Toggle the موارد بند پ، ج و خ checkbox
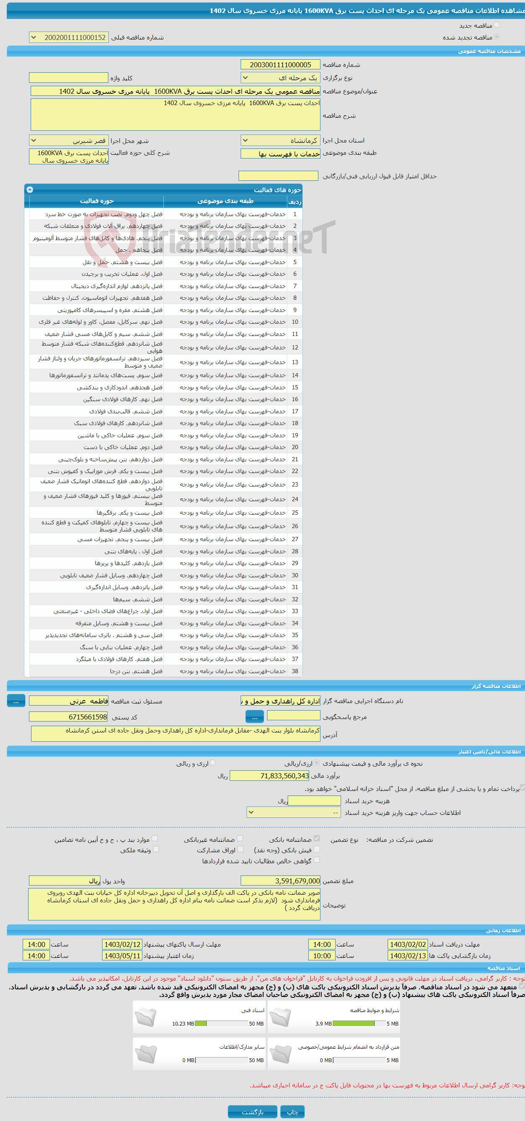This screenshot has width=525, height=1121. click(155, 838)
